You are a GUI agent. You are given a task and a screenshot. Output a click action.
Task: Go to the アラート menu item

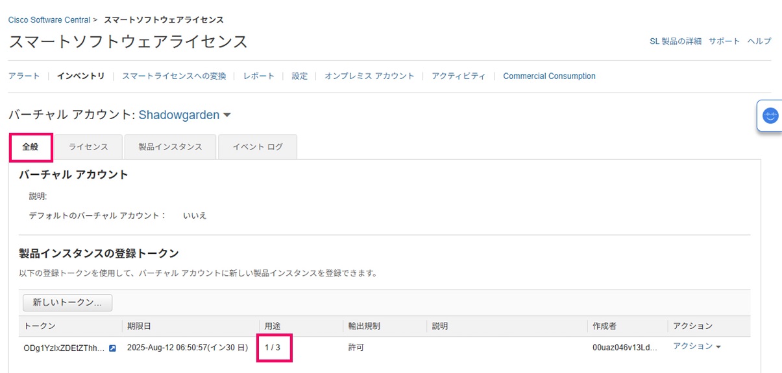click(x=24, y=76)
